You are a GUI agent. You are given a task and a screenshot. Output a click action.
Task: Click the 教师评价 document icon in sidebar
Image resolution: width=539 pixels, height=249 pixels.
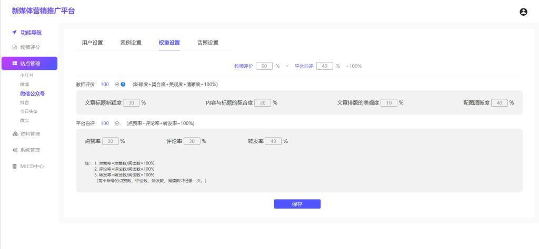tap(15, 47)
